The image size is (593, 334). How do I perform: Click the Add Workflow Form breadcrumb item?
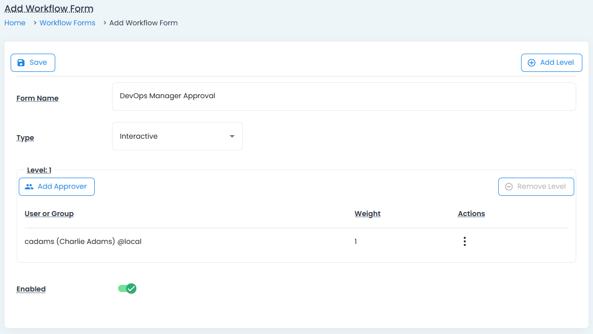pos(143,23)
